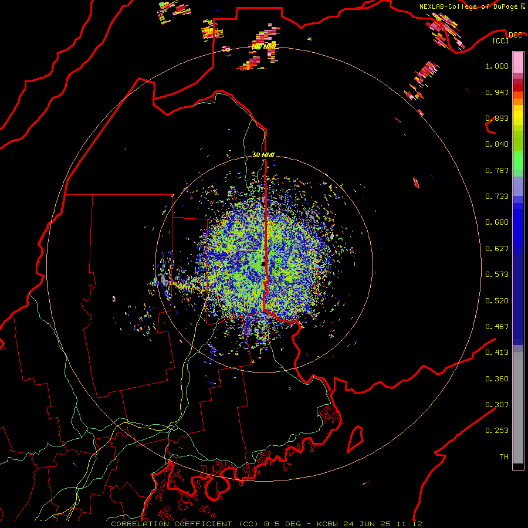This screenshot has height=528, width=528.
Task: Click the 0.680 scale value
Action: (x=497, y=222)
